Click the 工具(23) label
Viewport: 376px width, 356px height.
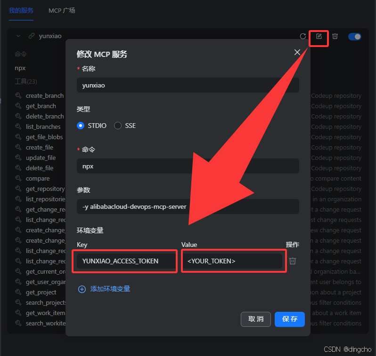point(26,82)
